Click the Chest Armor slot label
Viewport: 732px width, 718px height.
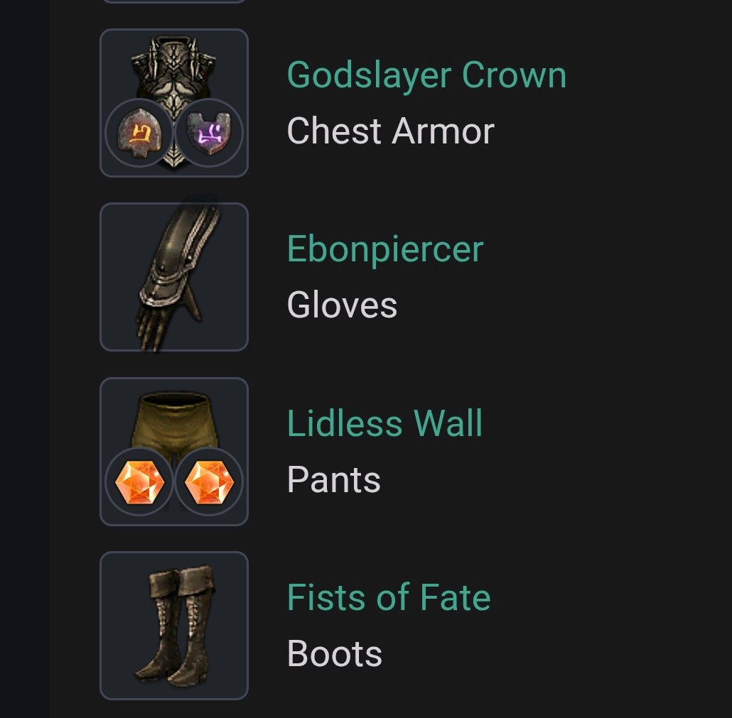[391, 131]
